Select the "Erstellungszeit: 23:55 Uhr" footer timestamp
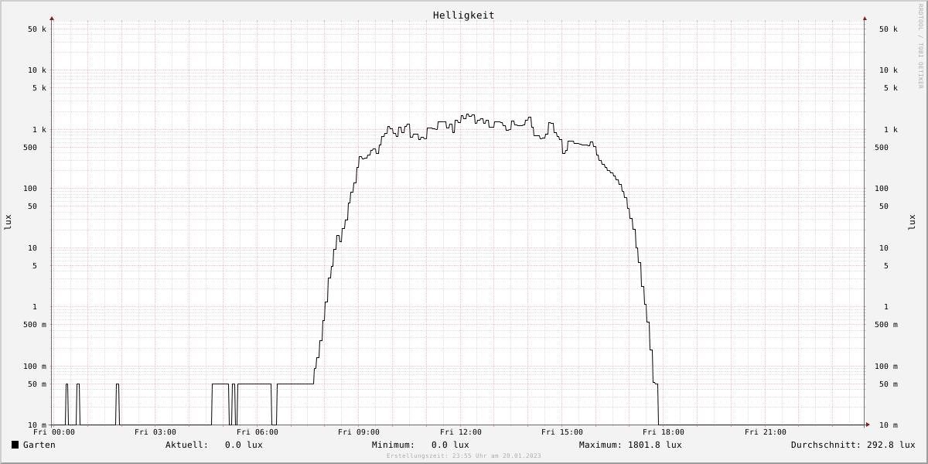928x464 pixels. [x=464, y=456]
